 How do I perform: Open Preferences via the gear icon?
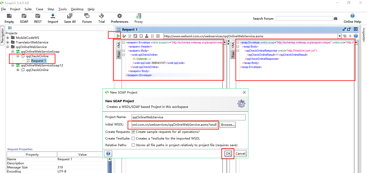coord(119,18)
